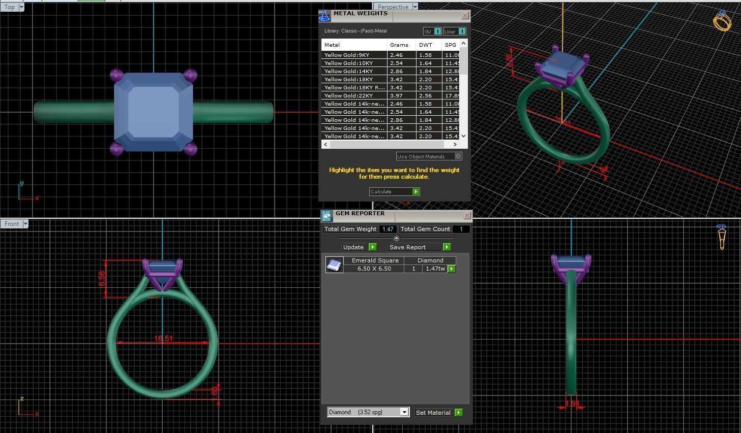Viewport: 741px width, 433px height.
Task: Select the Yellow Gold:10KY row
Action: coord(391,63)
